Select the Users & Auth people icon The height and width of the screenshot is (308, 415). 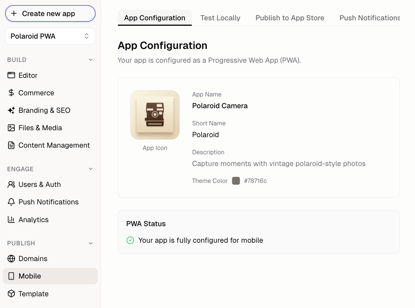(x=11, y=184)
